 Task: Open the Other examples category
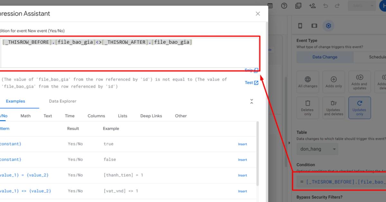181,116
